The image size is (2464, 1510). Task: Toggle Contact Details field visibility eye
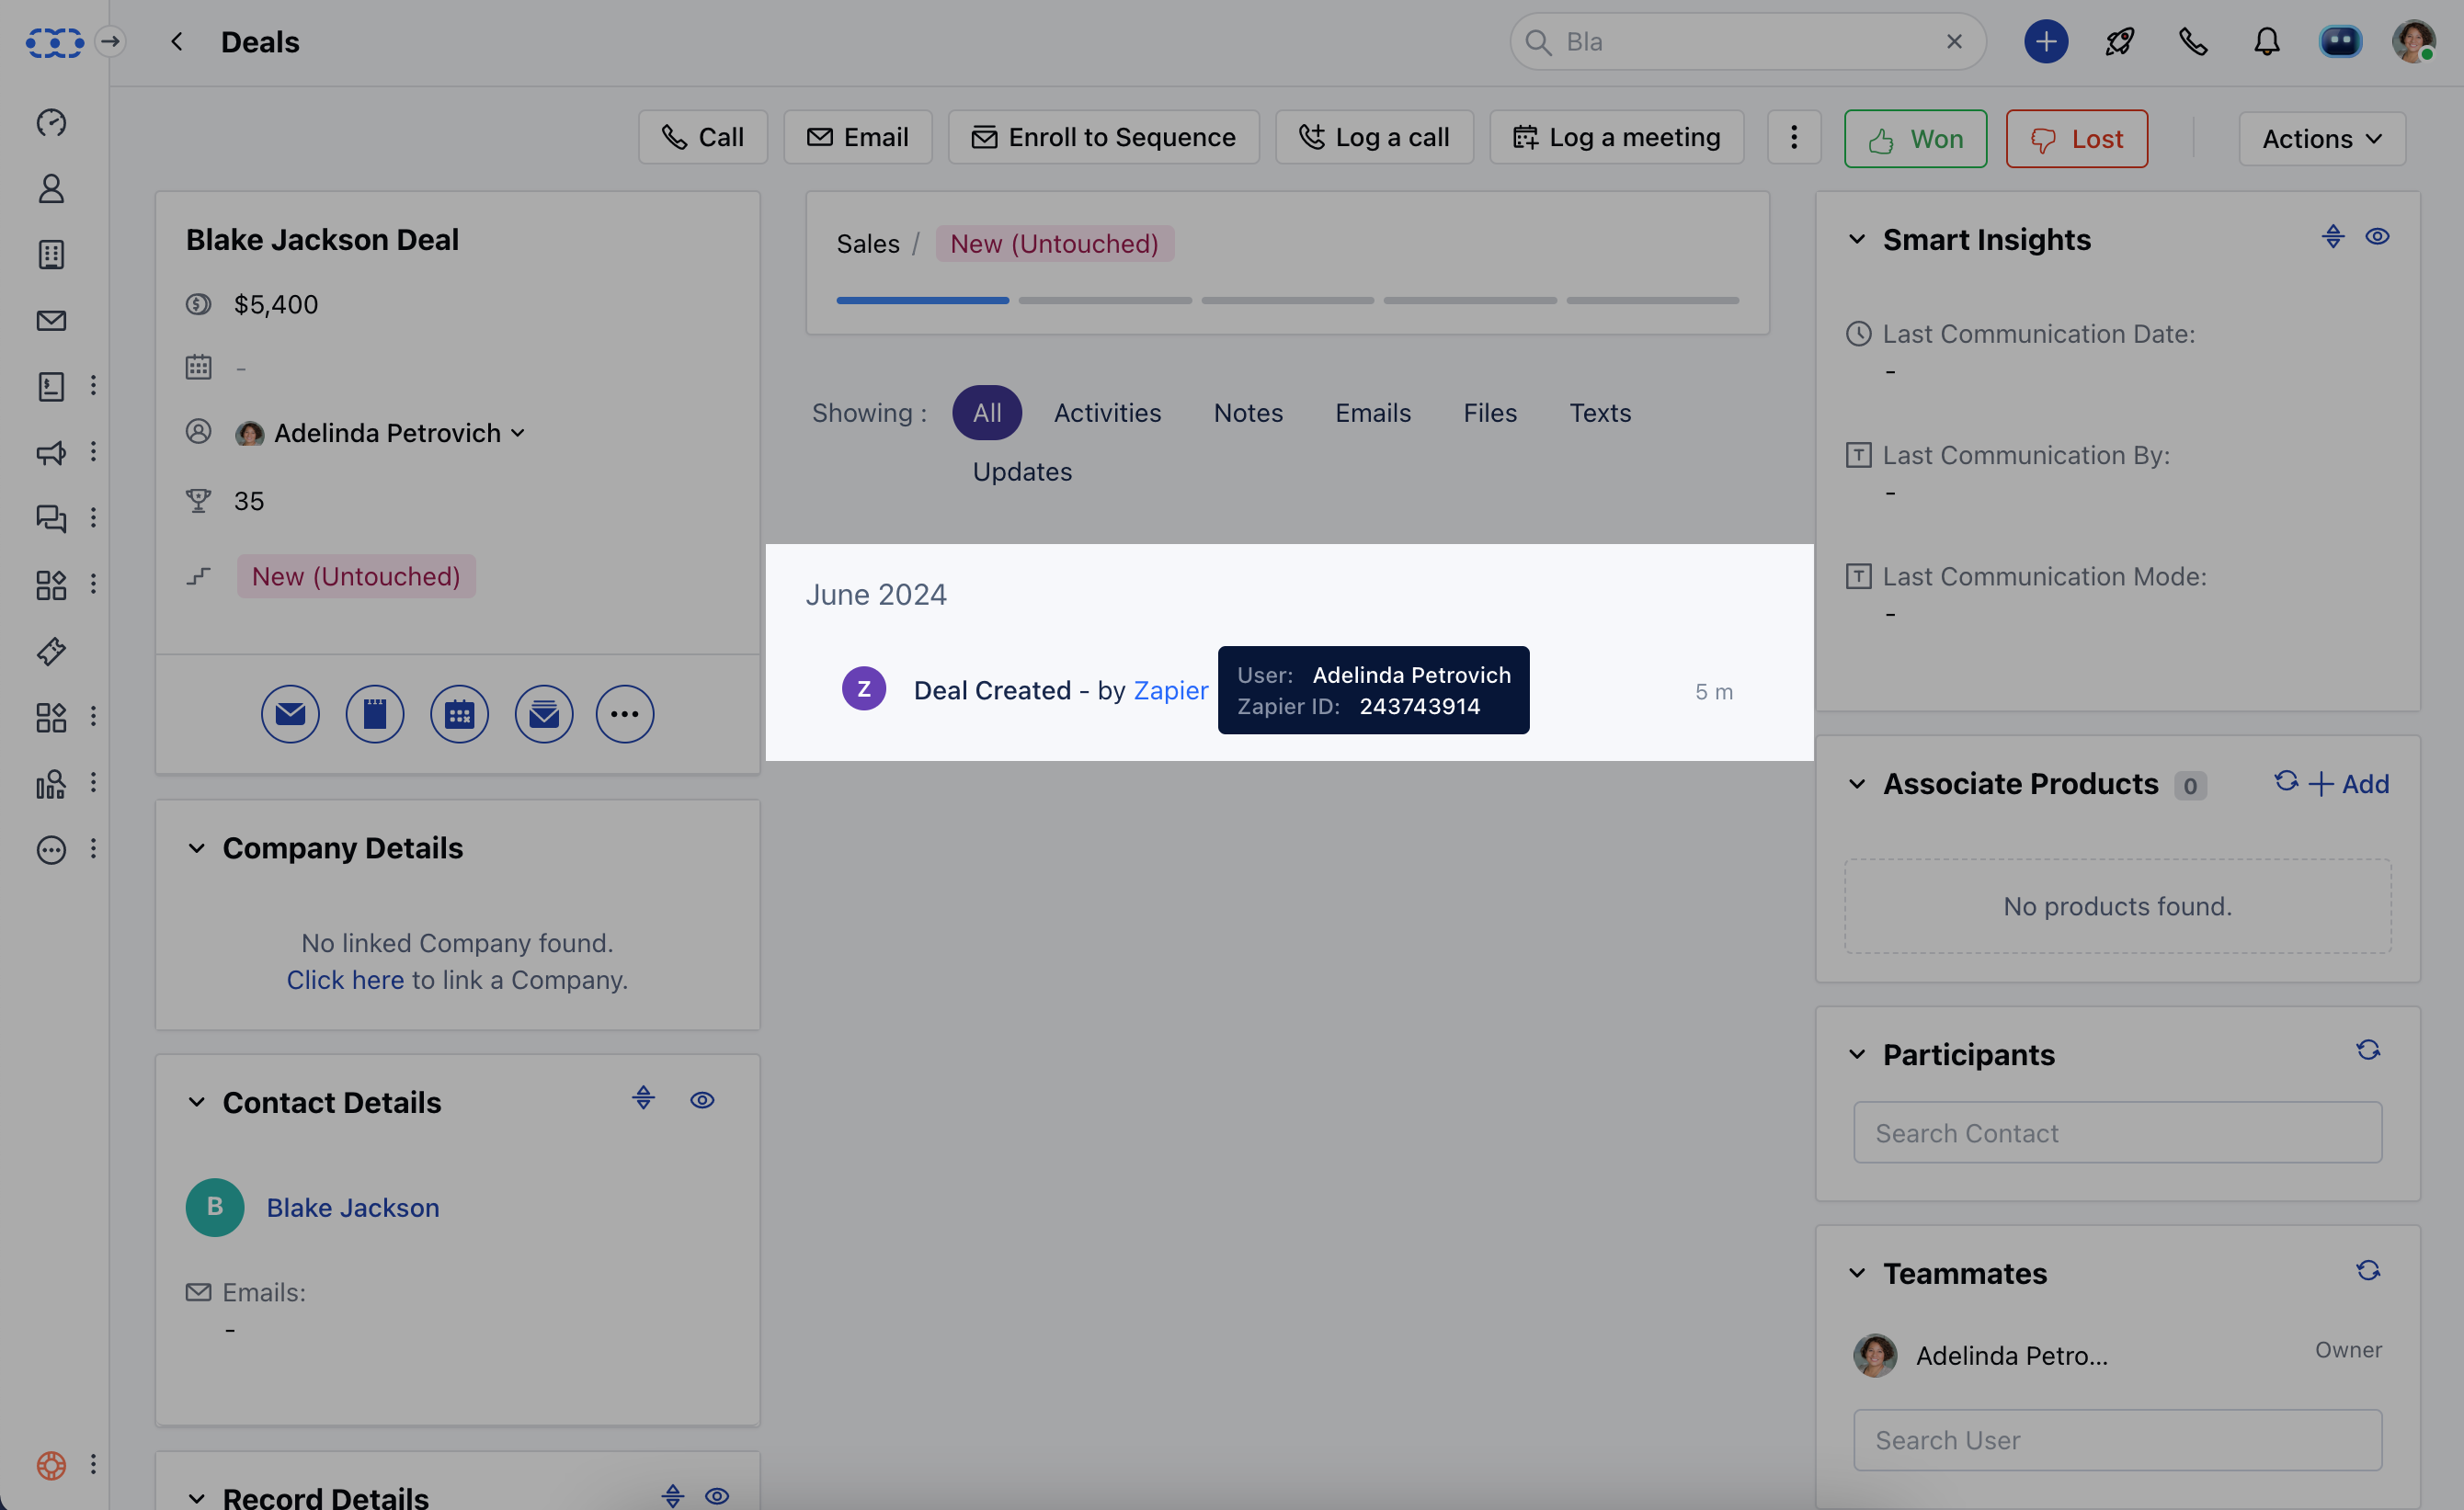[x=702, y=1099]
